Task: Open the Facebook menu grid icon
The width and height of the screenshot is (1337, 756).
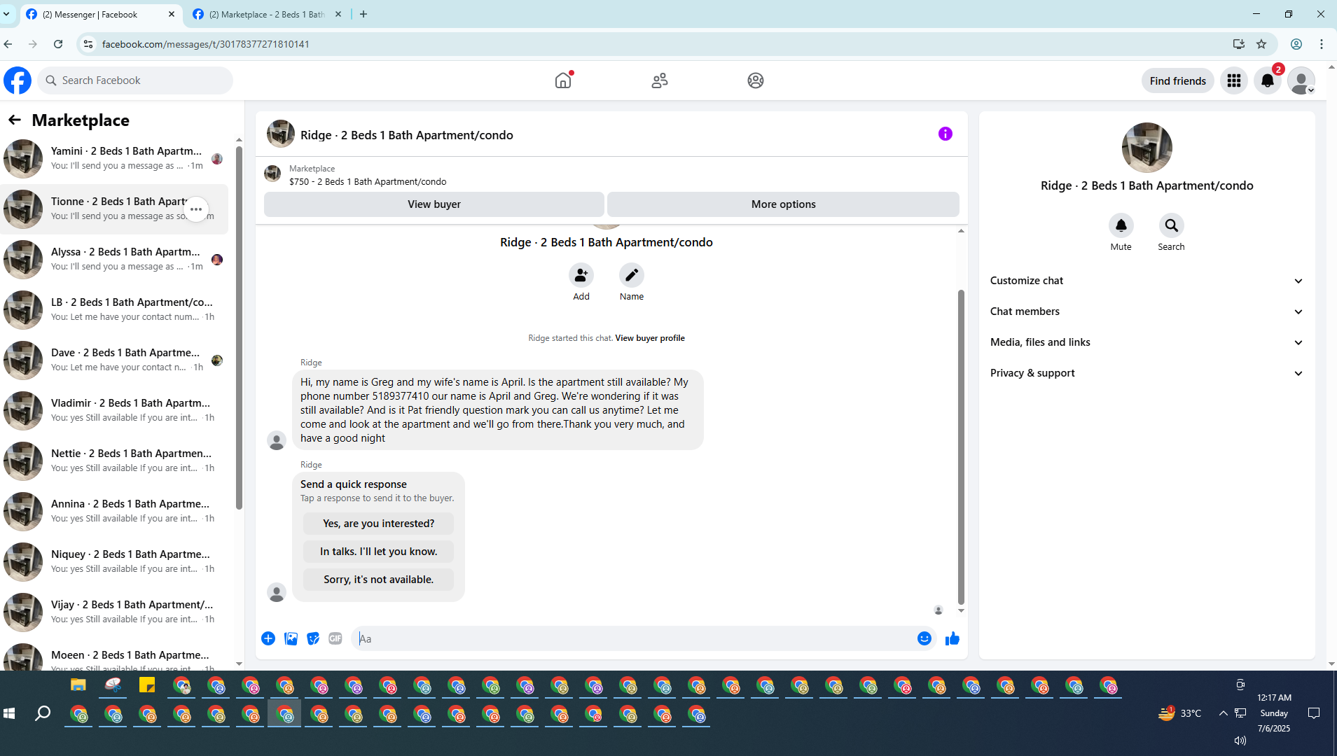Action: pos(1234,80)
